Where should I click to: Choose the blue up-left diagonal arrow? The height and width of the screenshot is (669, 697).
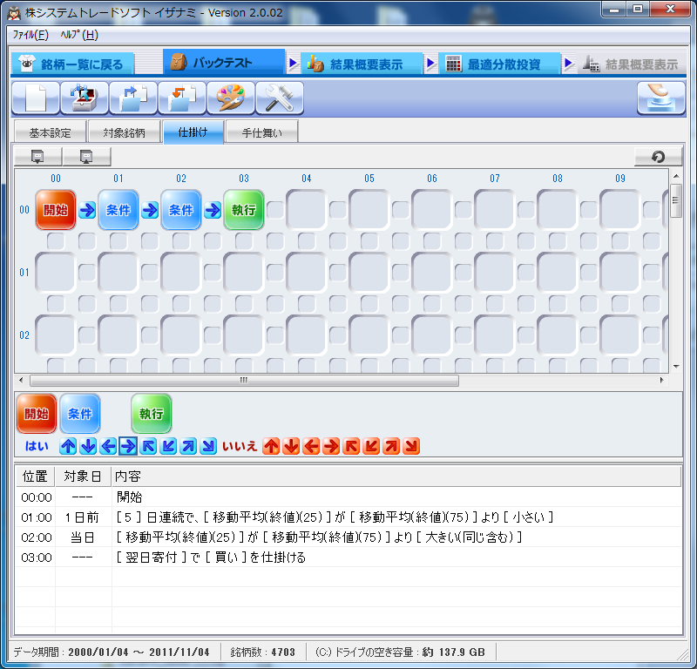148,446
